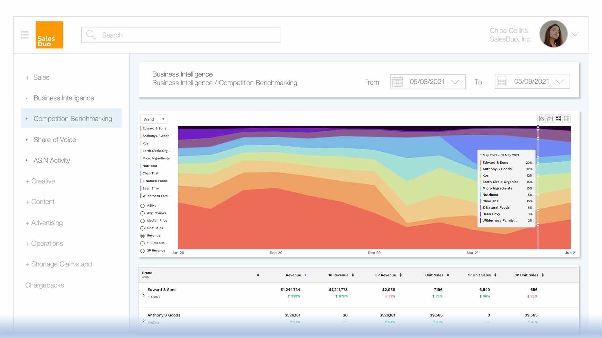Open the user account chevron dropdown
602x338 pixels.
[575, 34]
